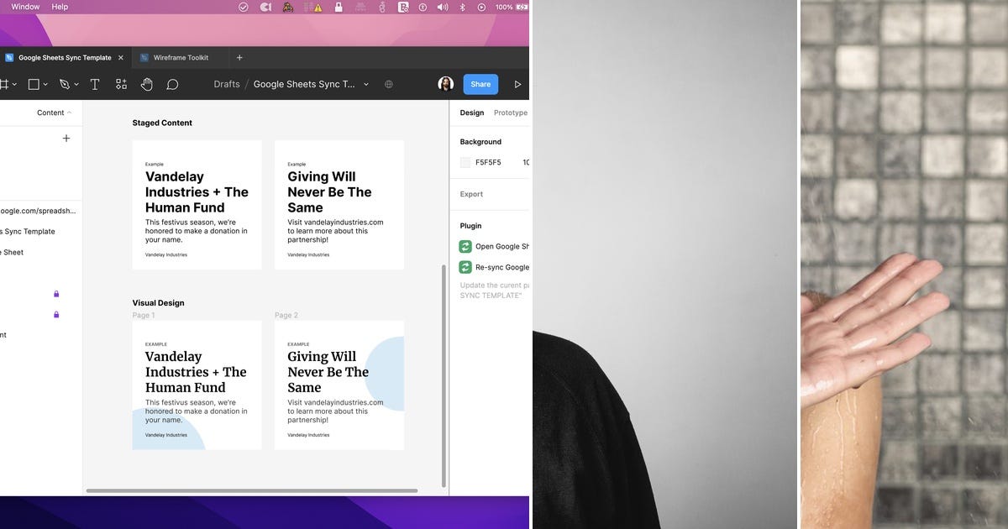This screenshot has width=1008, height=529.
Task: Switch to the Prototype tab
Action: click(x=510, y=112)
